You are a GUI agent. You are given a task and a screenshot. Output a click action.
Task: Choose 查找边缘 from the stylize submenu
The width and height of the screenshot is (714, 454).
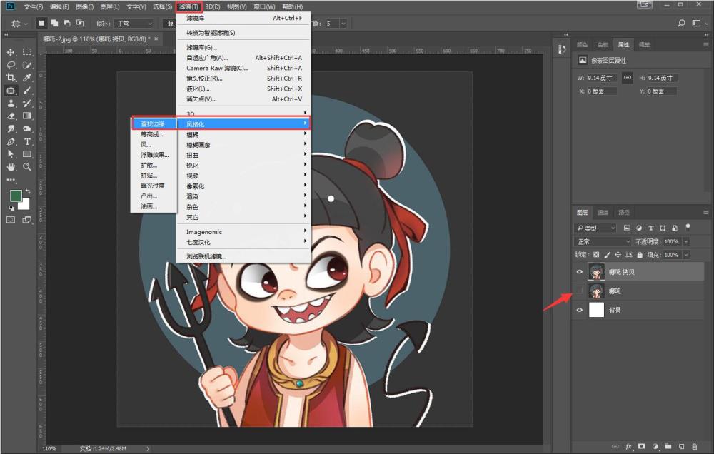pos(154,124)
